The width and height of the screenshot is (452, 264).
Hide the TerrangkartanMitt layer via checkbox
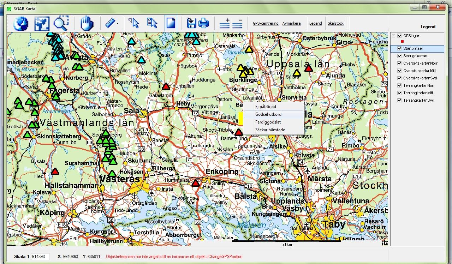(x=400, y=93)
